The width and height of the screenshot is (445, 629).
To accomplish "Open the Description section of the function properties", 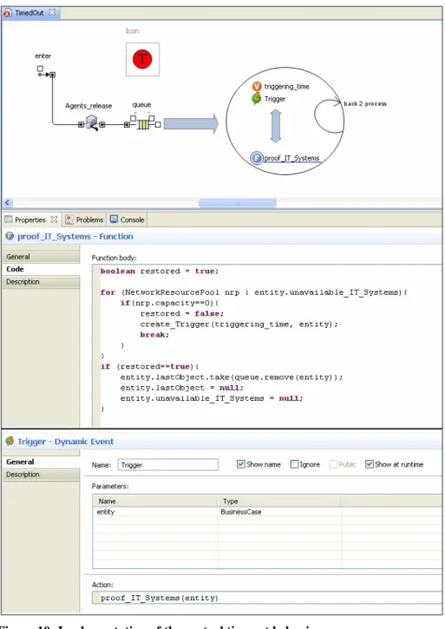I will pos(41,282).
